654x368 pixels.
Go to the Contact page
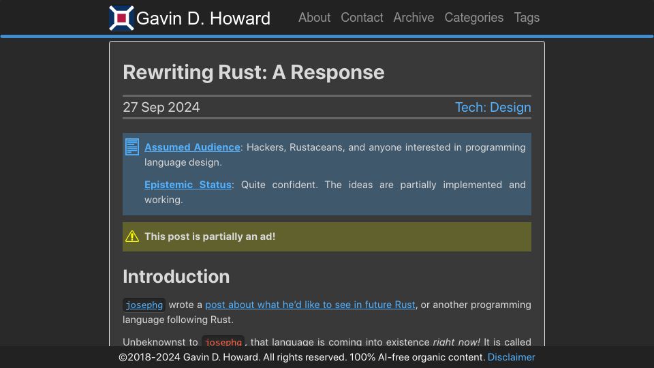(x=362, y=18)
